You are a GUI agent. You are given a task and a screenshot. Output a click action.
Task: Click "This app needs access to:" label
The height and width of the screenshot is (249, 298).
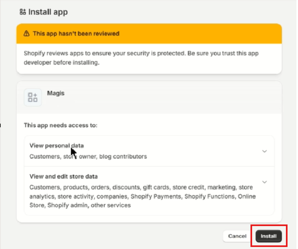60,125
